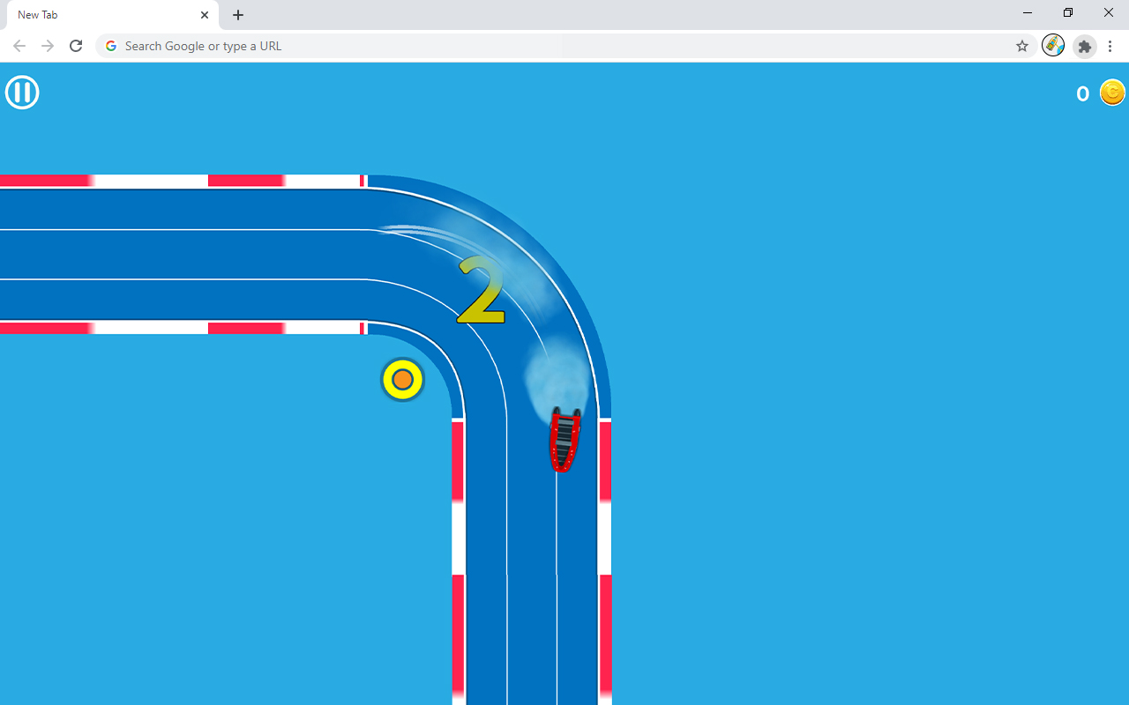
Task: Click the coin counter icon
Action: [1112, 92]
